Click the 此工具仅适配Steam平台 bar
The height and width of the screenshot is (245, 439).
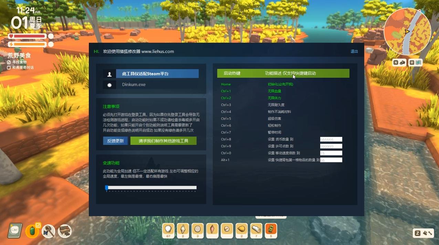click(x=157, y=74)
